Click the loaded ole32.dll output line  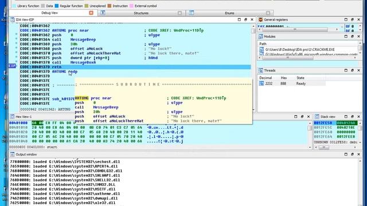63,203
